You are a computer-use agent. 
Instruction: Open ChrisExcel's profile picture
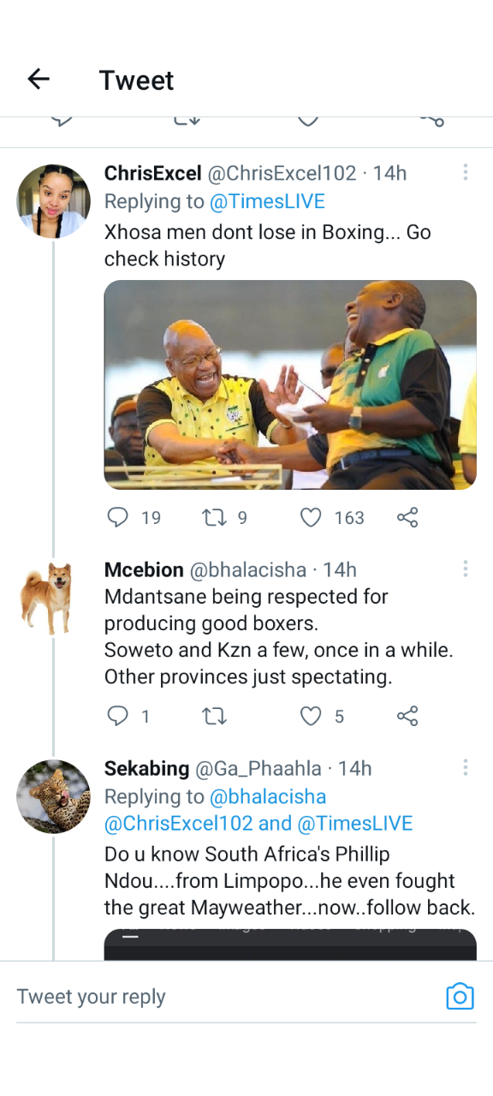(x=53, y=201)
